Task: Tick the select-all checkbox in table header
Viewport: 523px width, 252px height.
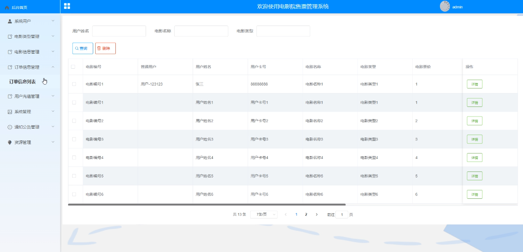Action: click(x=73, y=67)
